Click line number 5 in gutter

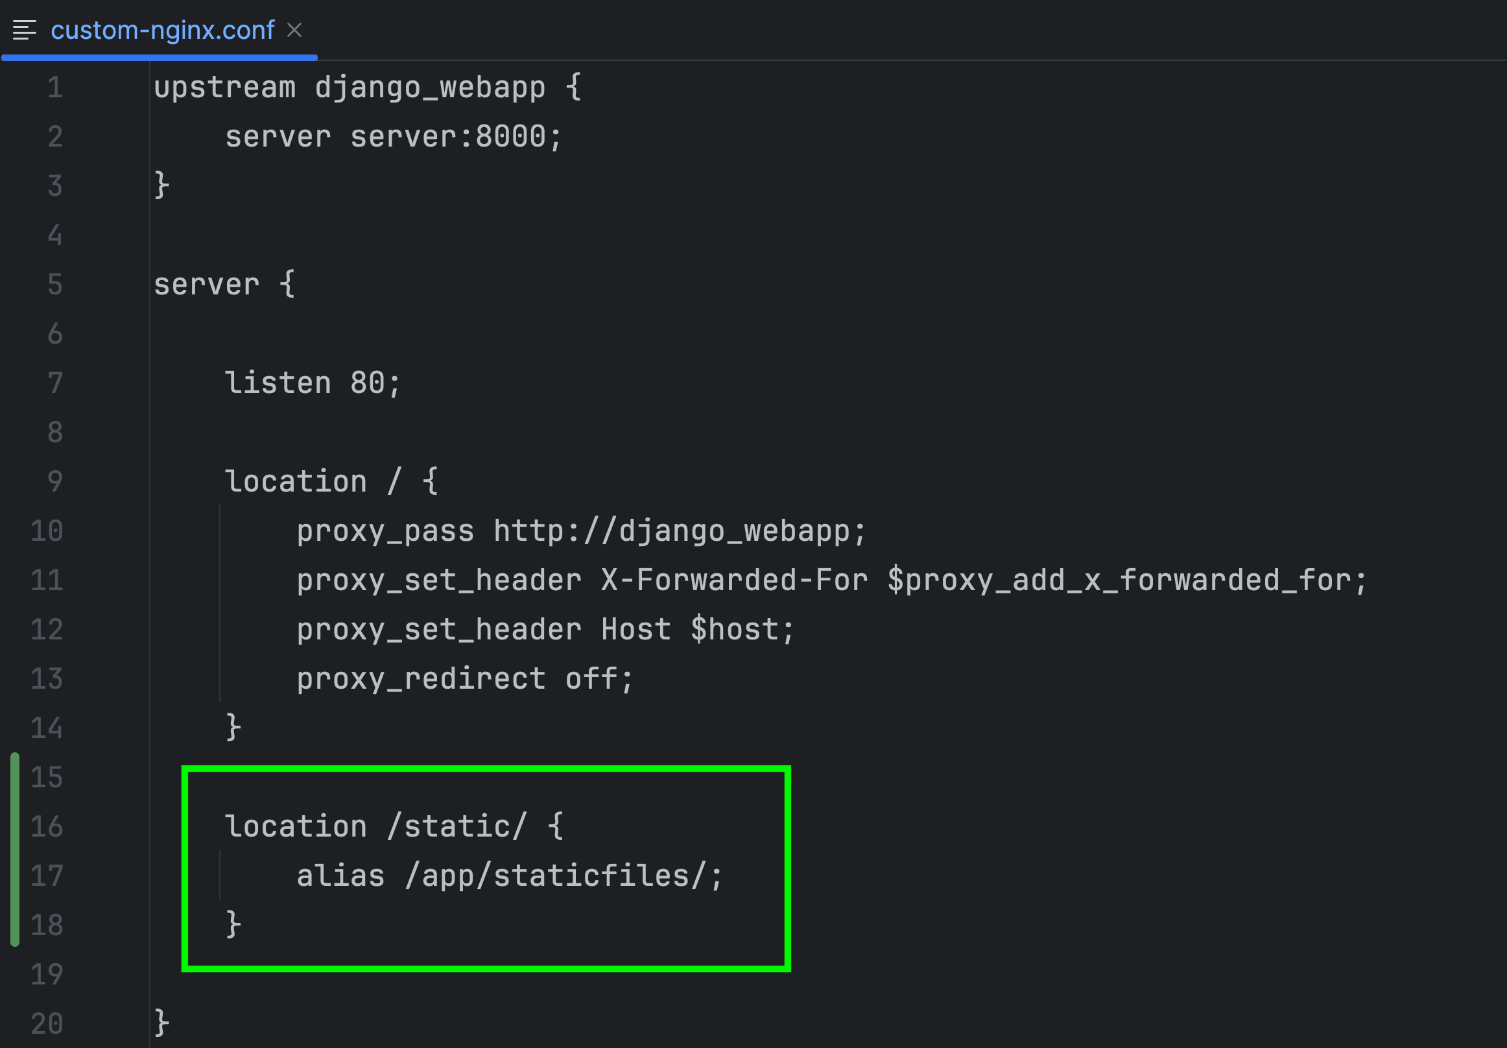(55, 285)
